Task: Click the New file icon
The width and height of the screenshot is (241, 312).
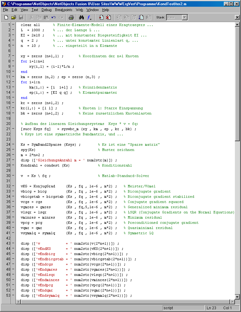Action: coord(6,17)
